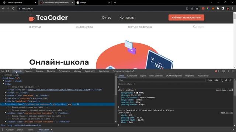Click the Кабинет пользователя button
This screenshot has height=132, width=236.
186,18
